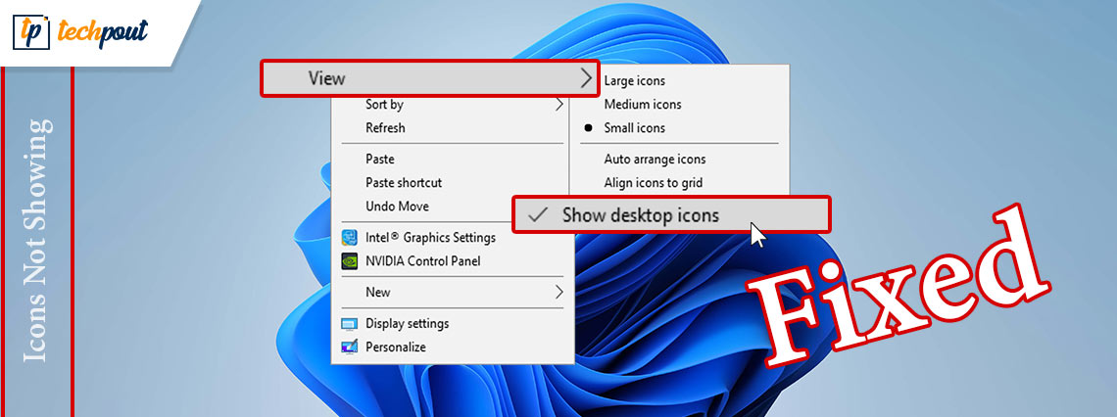Image resolution: width=1117 pixels, height=417 pixels.
Task: Open Intel Graphics Settings entry text
Action: [x=430, y=237]
